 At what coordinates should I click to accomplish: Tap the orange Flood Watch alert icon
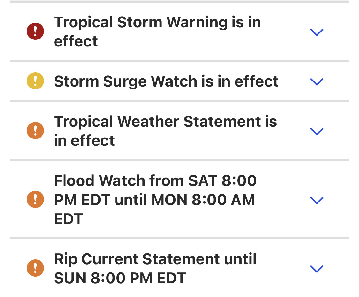click(35, 199)
